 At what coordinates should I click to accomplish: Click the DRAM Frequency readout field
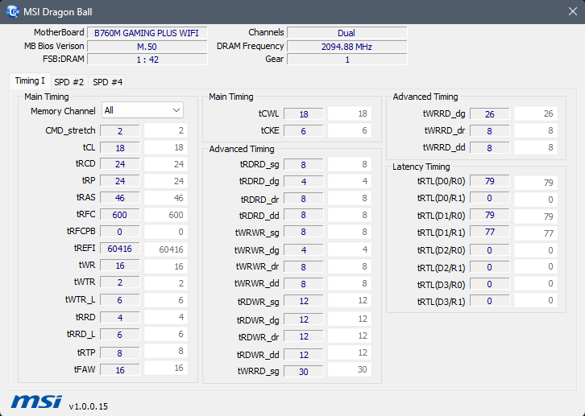click(346, 47)
